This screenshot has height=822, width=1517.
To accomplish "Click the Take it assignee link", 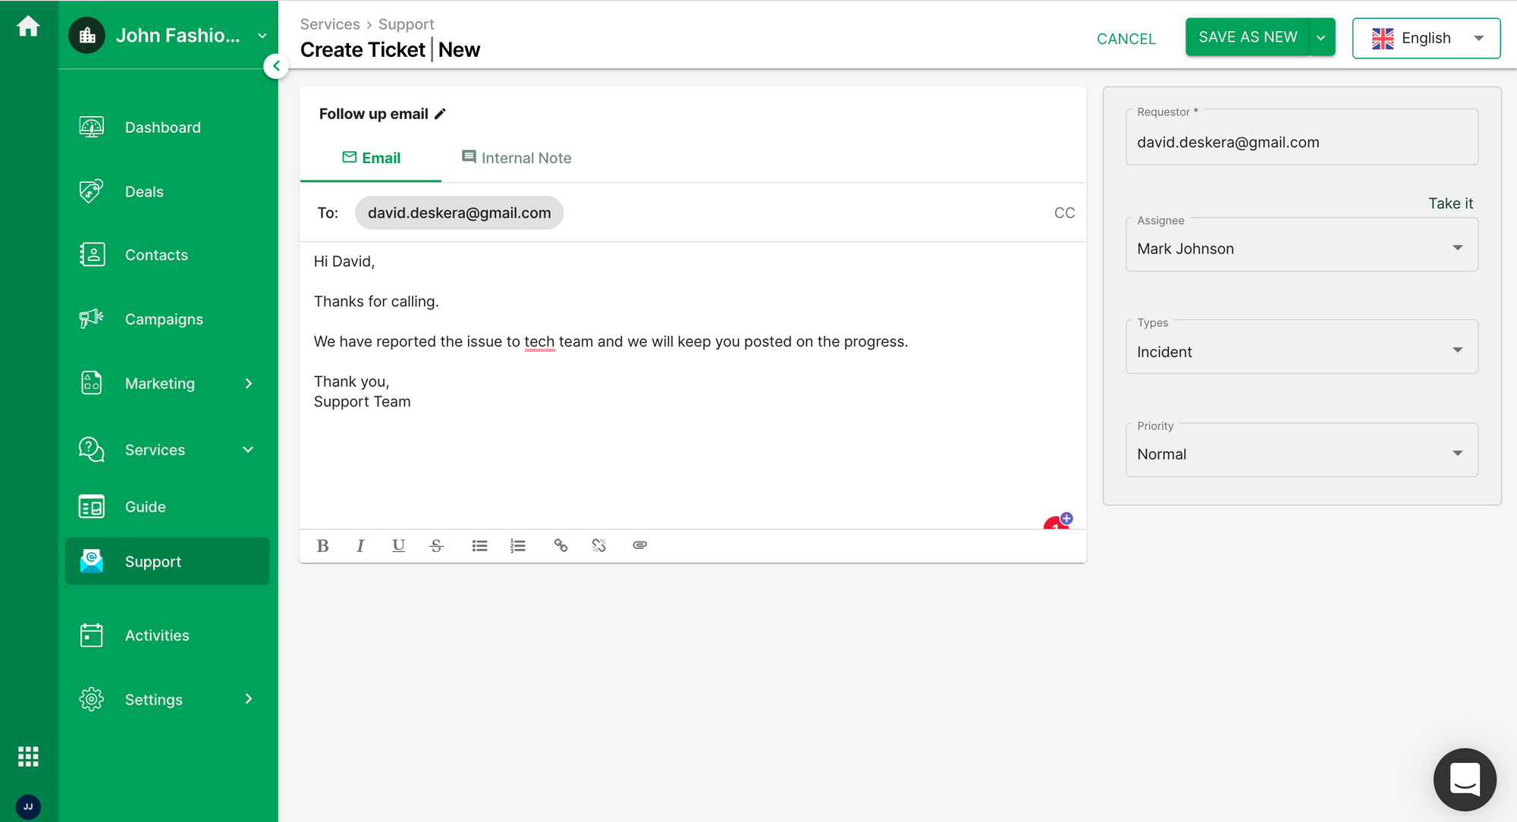I will point(1451,202).
